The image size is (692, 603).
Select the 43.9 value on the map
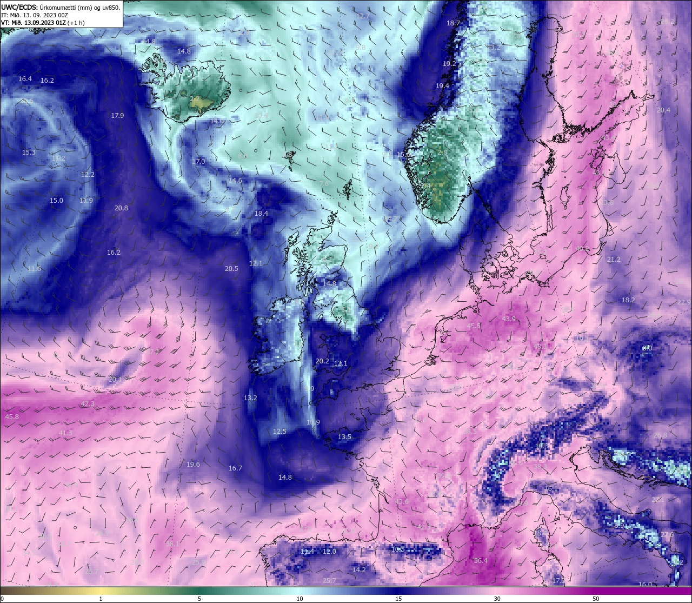click(509, 319)
